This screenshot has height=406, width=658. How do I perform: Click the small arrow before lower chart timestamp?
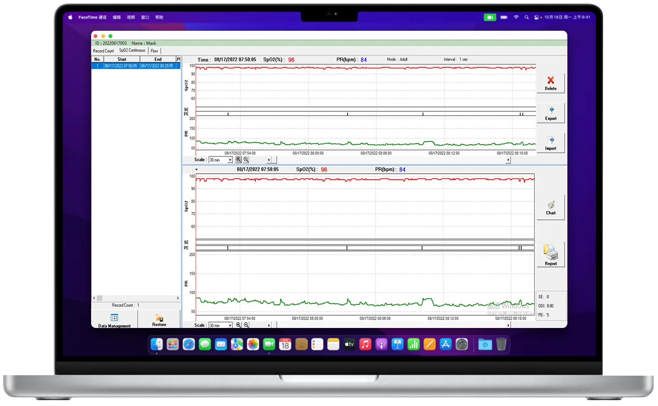[x=197, y=170]
